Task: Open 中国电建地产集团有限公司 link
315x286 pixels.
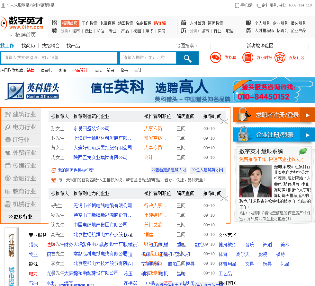Action: pyautogui.click(x=100, y=225)
